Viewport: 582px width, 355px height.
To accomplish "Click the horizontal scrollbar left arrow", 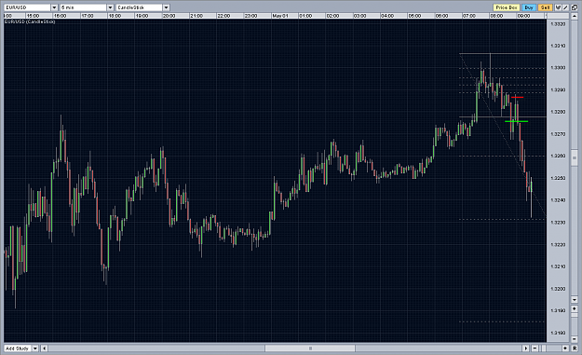I will pos(44,348).
